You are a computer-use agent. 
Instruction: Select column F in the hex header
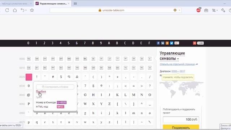click(x=149, y=43)
